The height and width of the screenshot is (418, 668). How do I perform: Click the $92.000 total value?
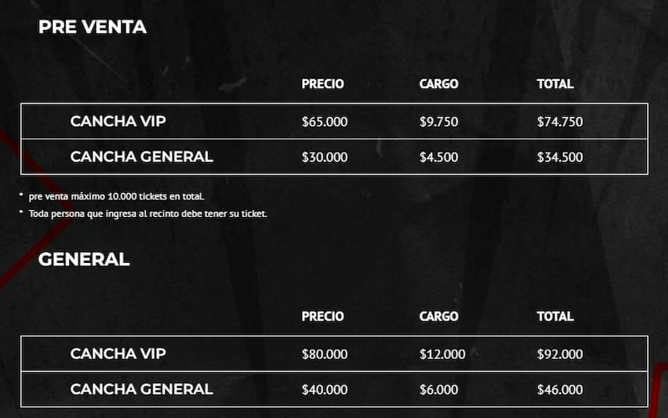pyautogui.click(x=559, y=354)
